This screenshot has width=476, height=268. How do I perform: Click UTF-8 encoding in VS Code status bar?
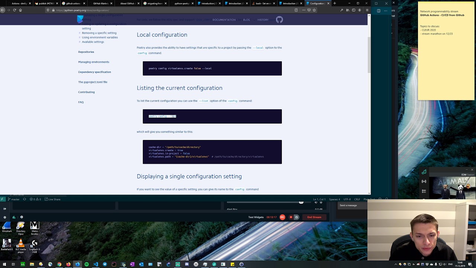(347, 199)
